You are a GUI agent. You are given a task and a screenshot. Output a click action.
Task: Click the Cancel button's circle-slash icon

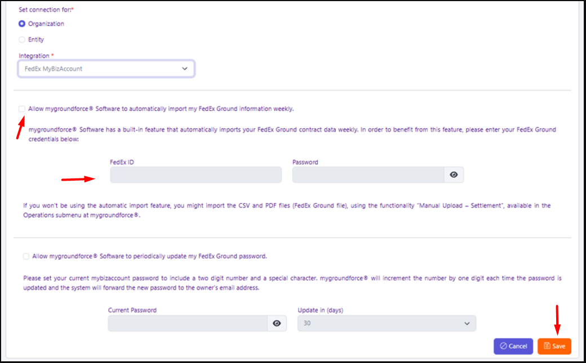503,346
